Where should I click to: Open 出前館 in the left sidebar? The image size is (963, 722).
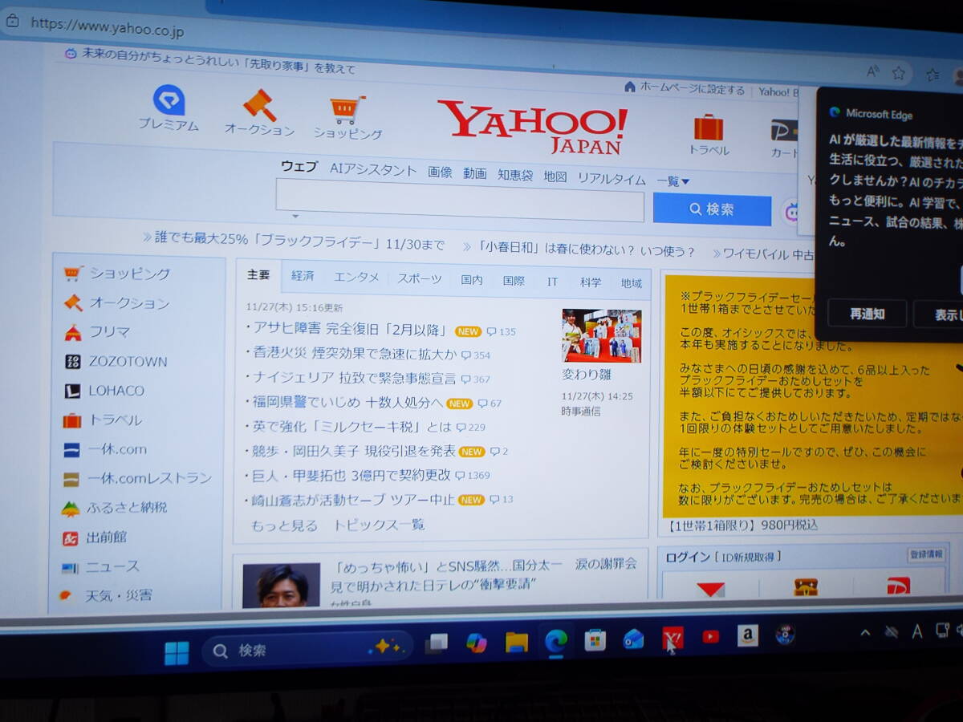tap(95, 537)
